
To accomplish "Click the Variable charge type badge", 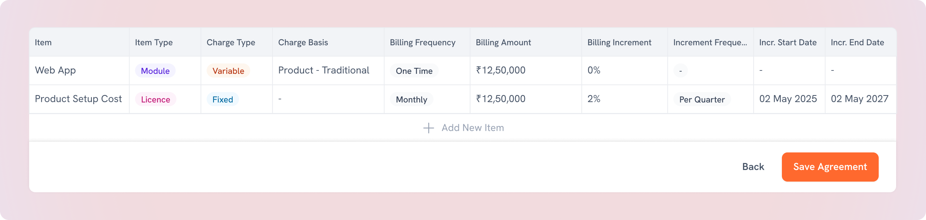I will [x=228, y=71].
